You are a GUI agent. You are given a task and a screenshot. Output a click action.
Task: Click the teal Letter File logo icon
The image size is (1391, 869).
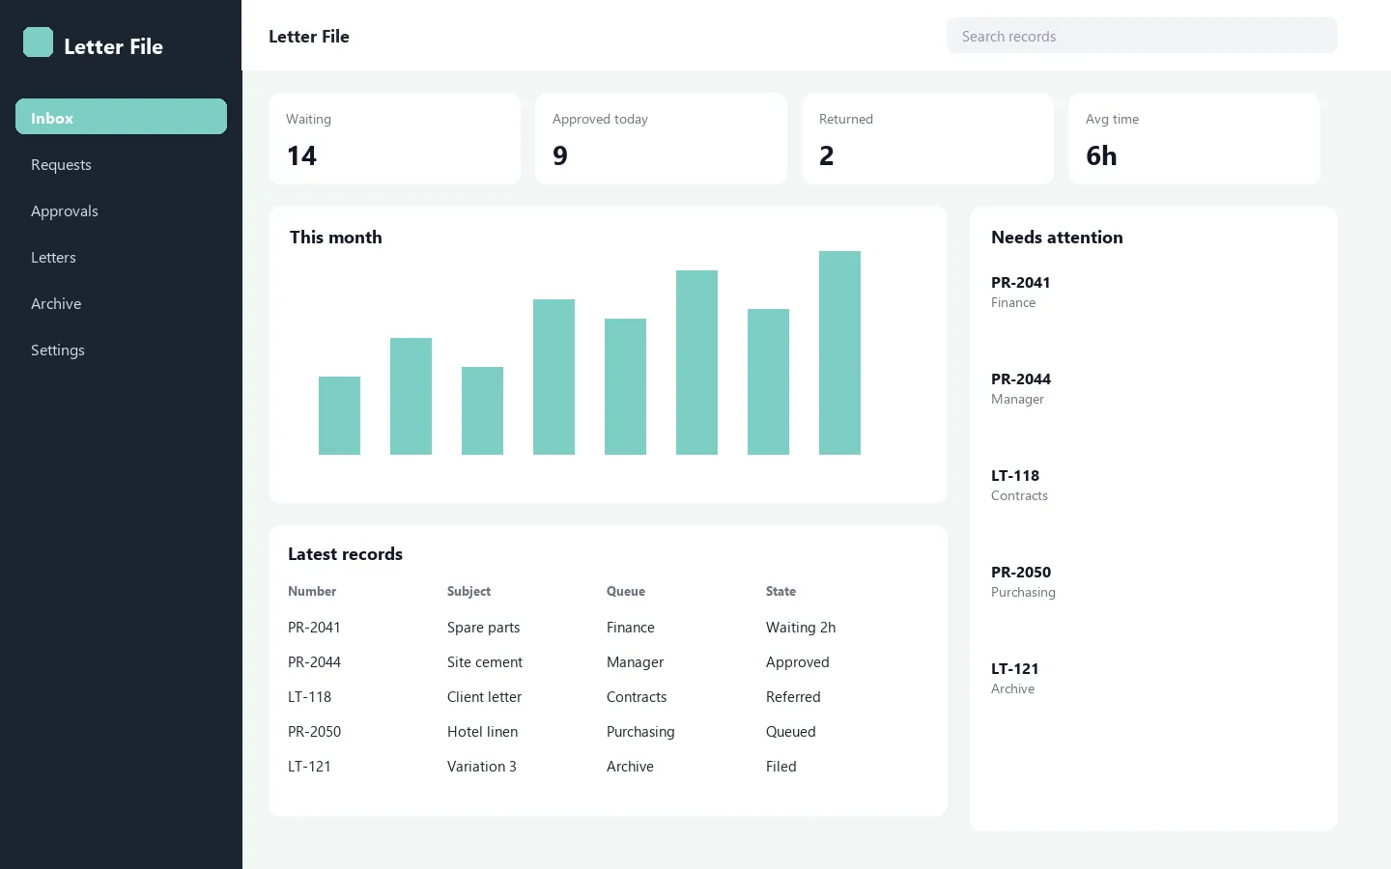tap(38, 42)
